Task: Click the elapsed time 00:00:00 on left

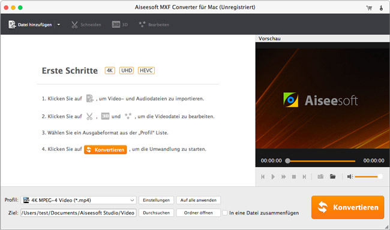Action: pyautogui.click(x=271, y=161)
